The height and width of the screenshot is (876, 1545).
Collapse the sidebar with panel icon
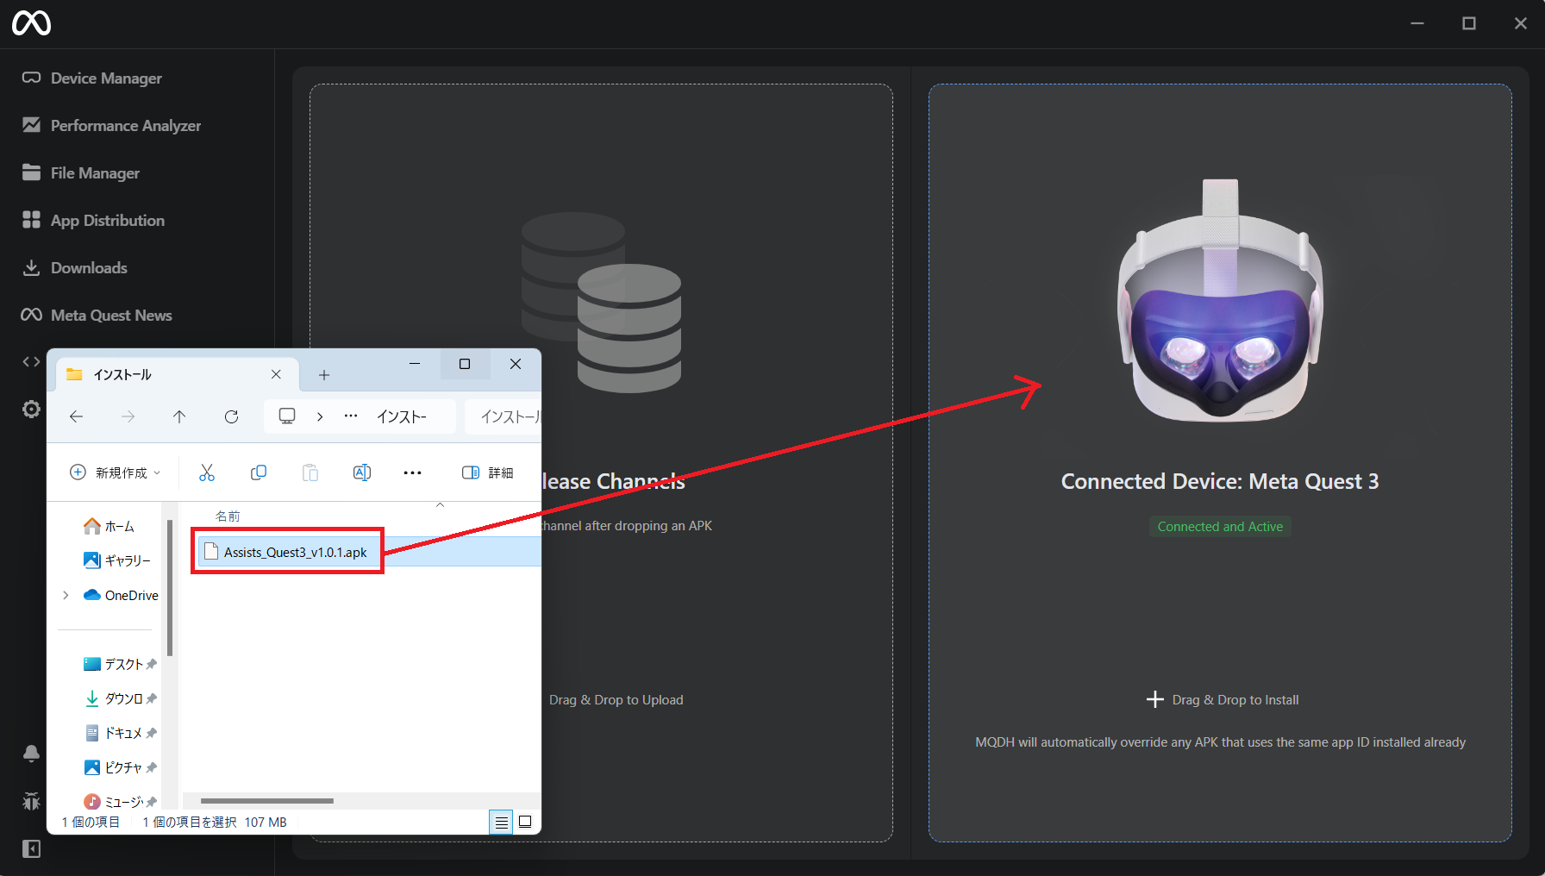click(x=32, y=849)
